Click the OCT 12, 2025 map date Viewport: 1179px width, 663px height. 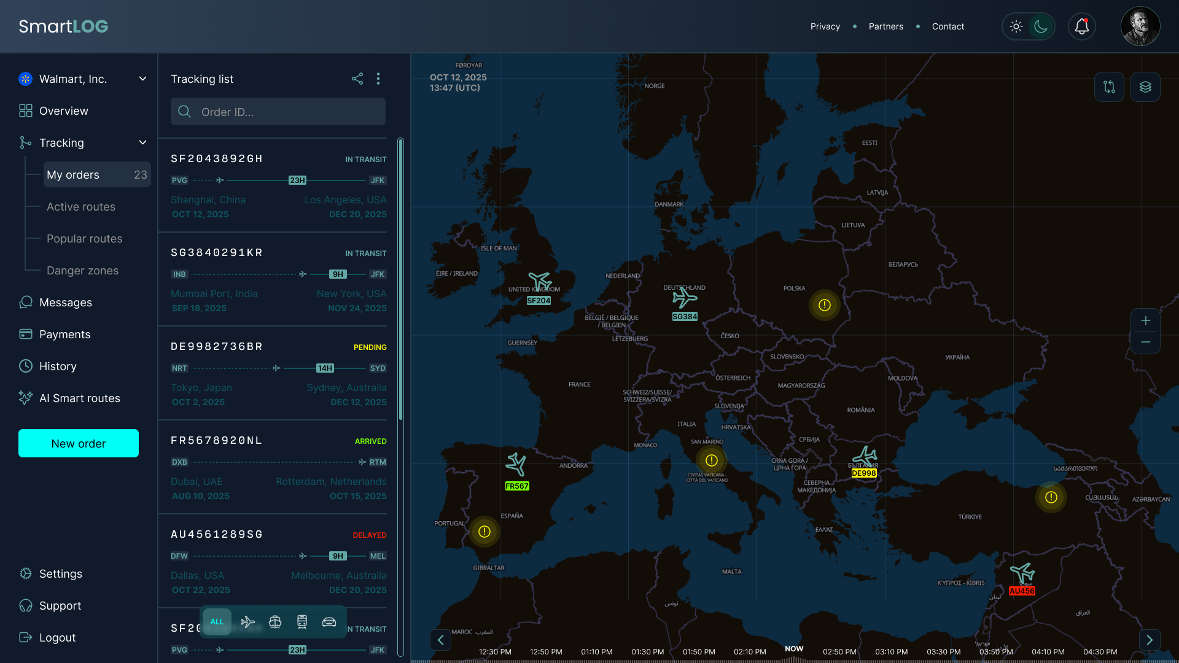click(458, 77)
